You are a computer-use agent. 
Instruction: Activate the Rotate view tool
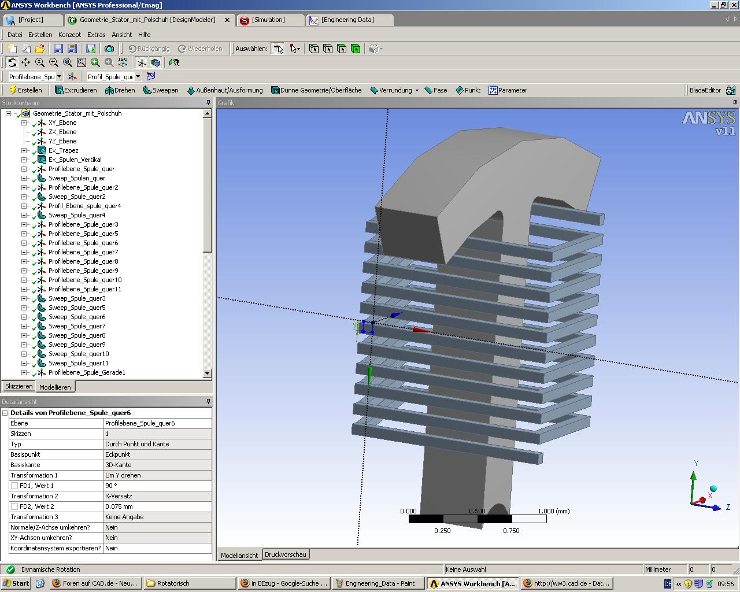tap(12, 62)
